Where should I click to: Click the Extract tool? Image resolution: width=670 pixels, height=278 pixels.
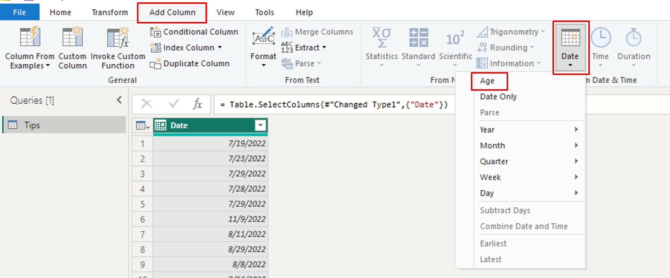click(x=304, y=48)
